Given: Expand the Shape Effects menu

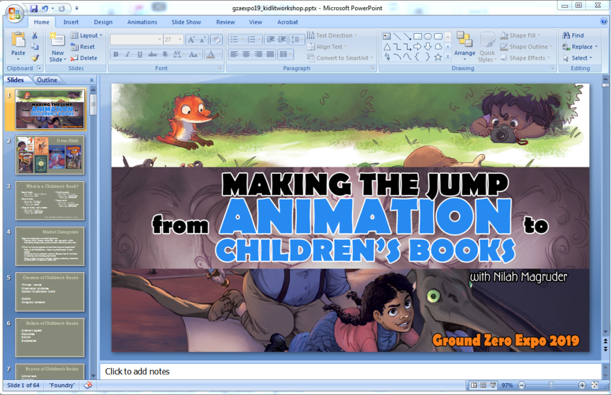Looking at the screenshot, I should [525, 58].
